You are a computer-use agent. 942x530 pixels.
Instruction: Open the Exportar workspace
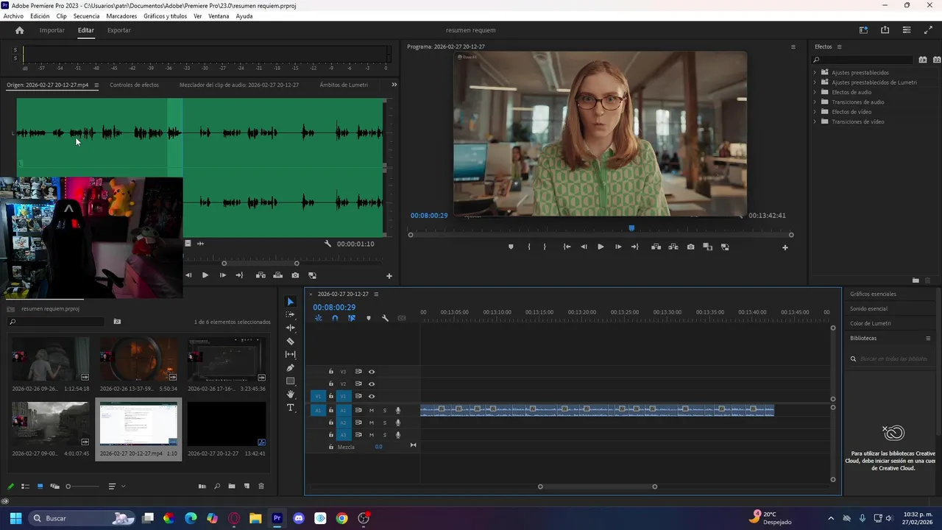click(118, 30)
